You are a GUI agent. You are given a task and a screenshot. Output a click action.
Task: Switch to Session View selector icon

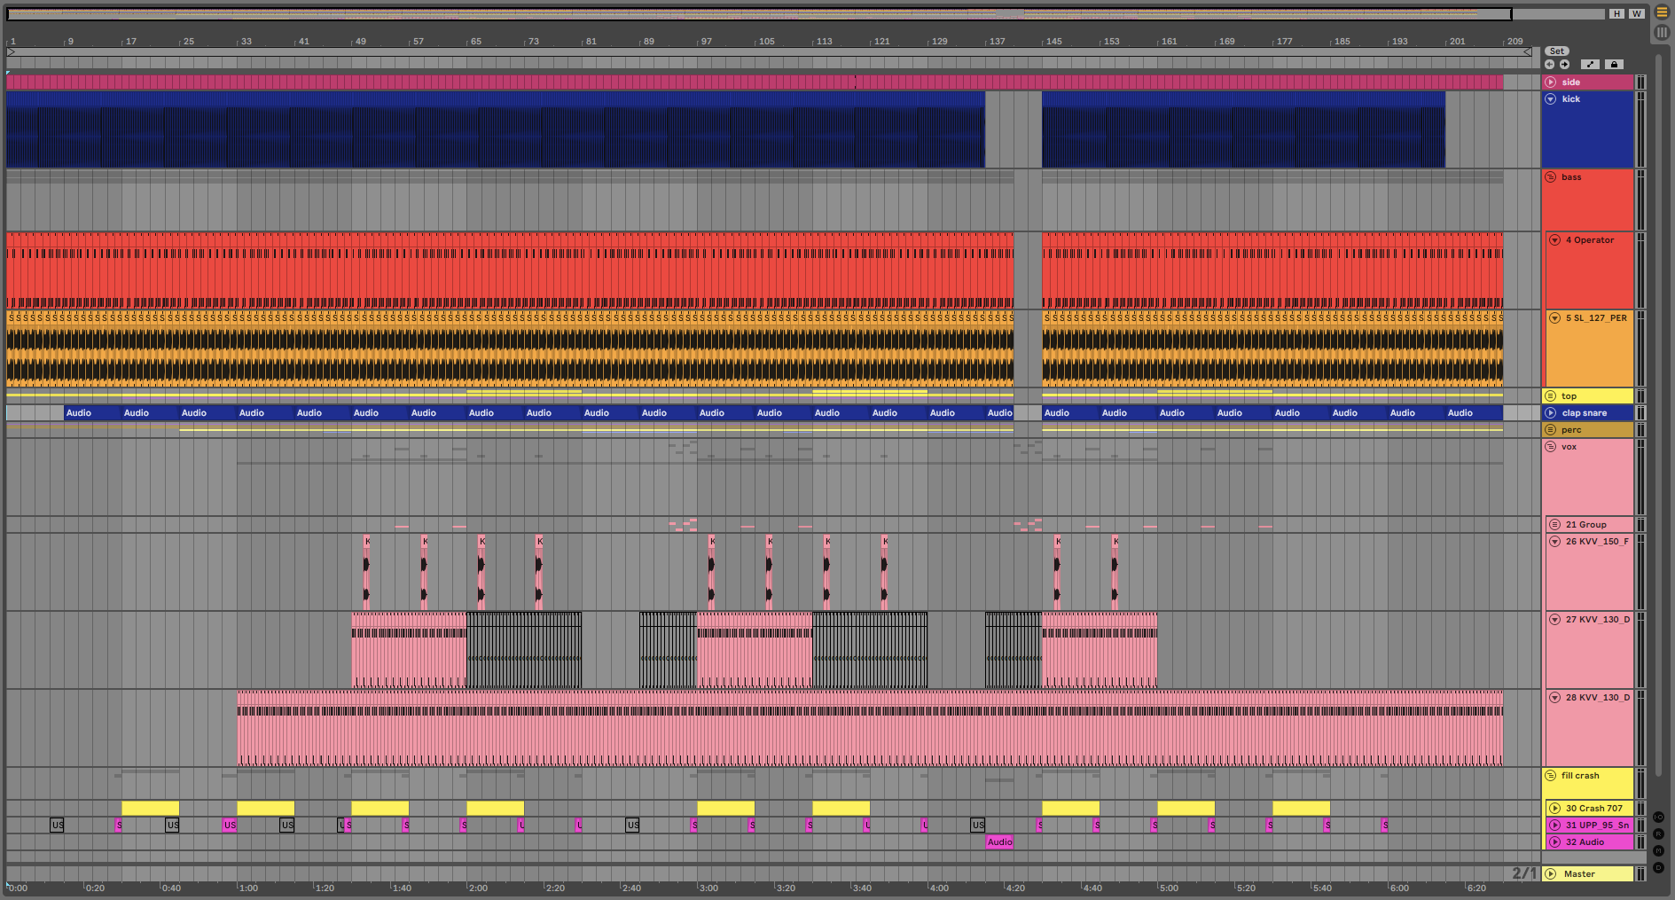coord(1662,32)
